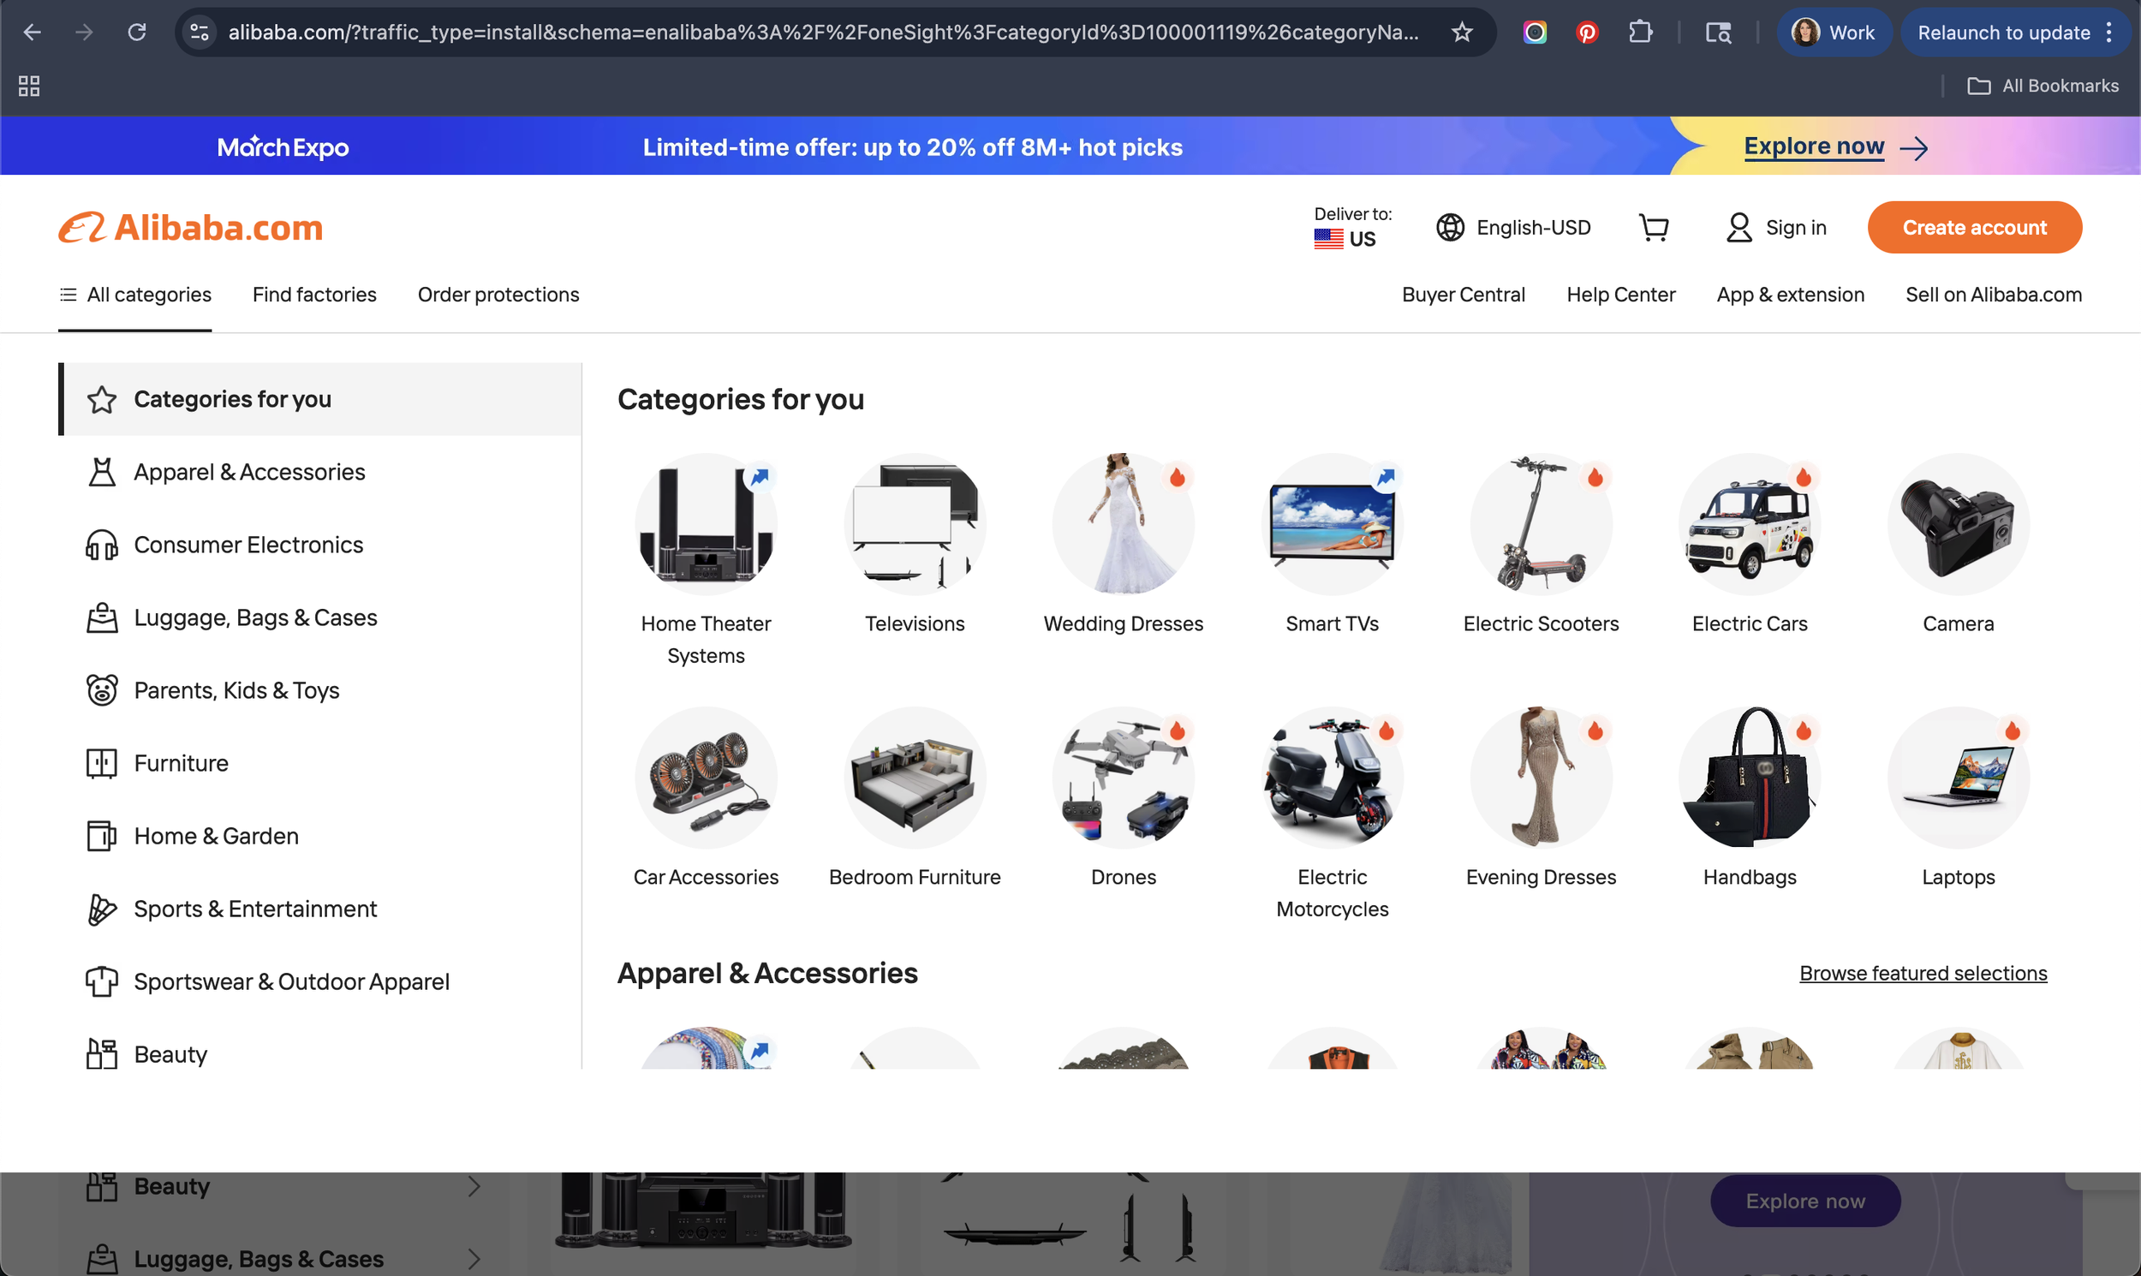
Task: Click the Furniture cabinet icon in sidebar
Action: click(102, 763)
